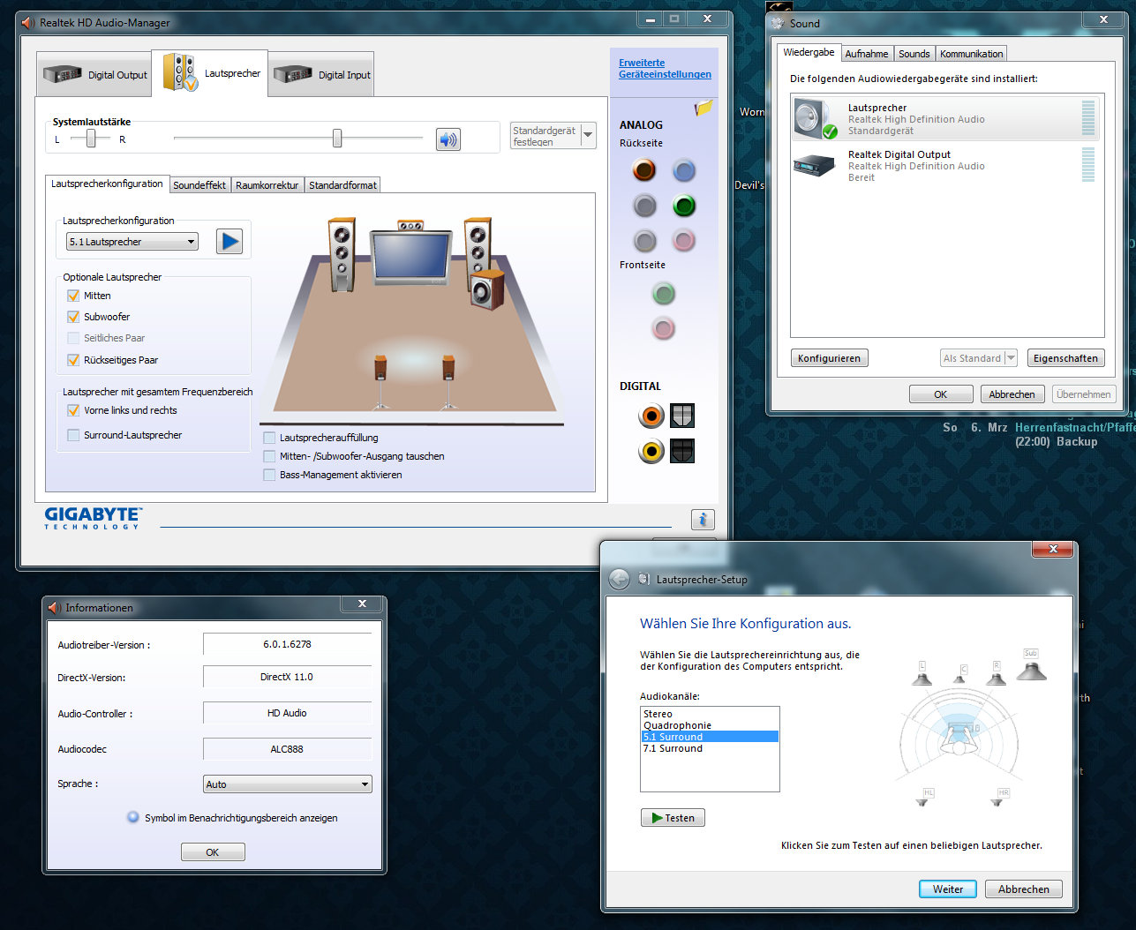
Task: Click the orange digital coaxial jack
Action: point(651,416)
